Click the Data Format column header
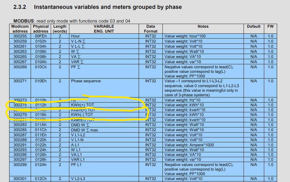The image size is (290, 182). [x=151, y=29]
